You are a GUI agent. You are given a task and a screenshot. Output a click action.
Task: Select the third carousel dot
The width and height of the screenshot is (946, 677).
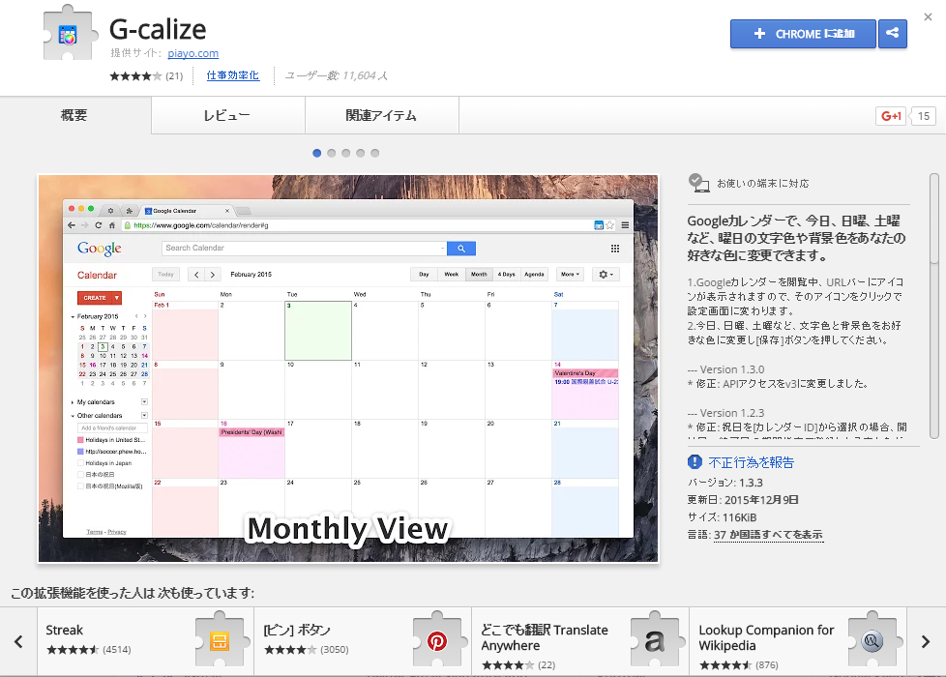point(345,153)
